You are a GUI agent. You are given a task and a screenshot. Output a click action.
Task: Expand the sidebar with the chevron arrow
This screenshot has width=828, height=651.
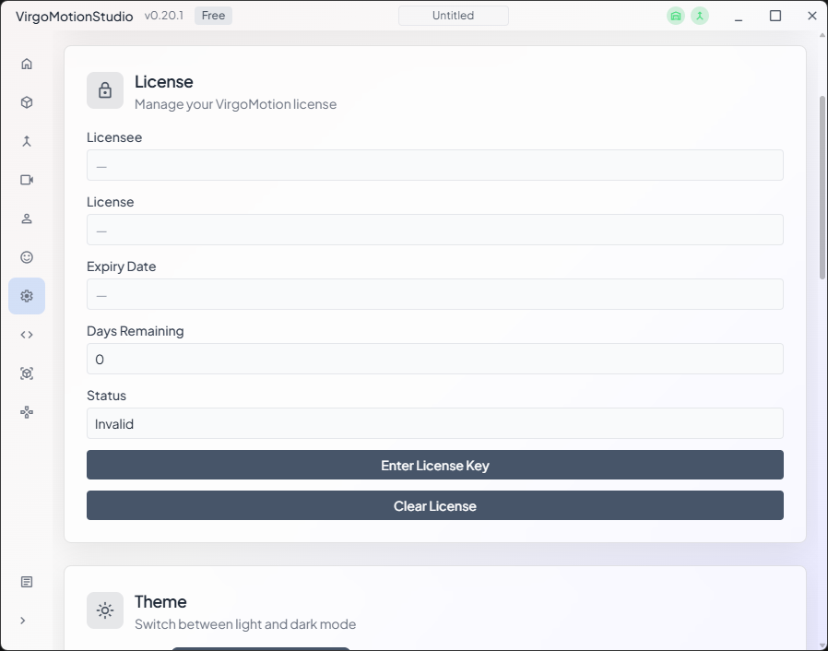tap(23, 621)
